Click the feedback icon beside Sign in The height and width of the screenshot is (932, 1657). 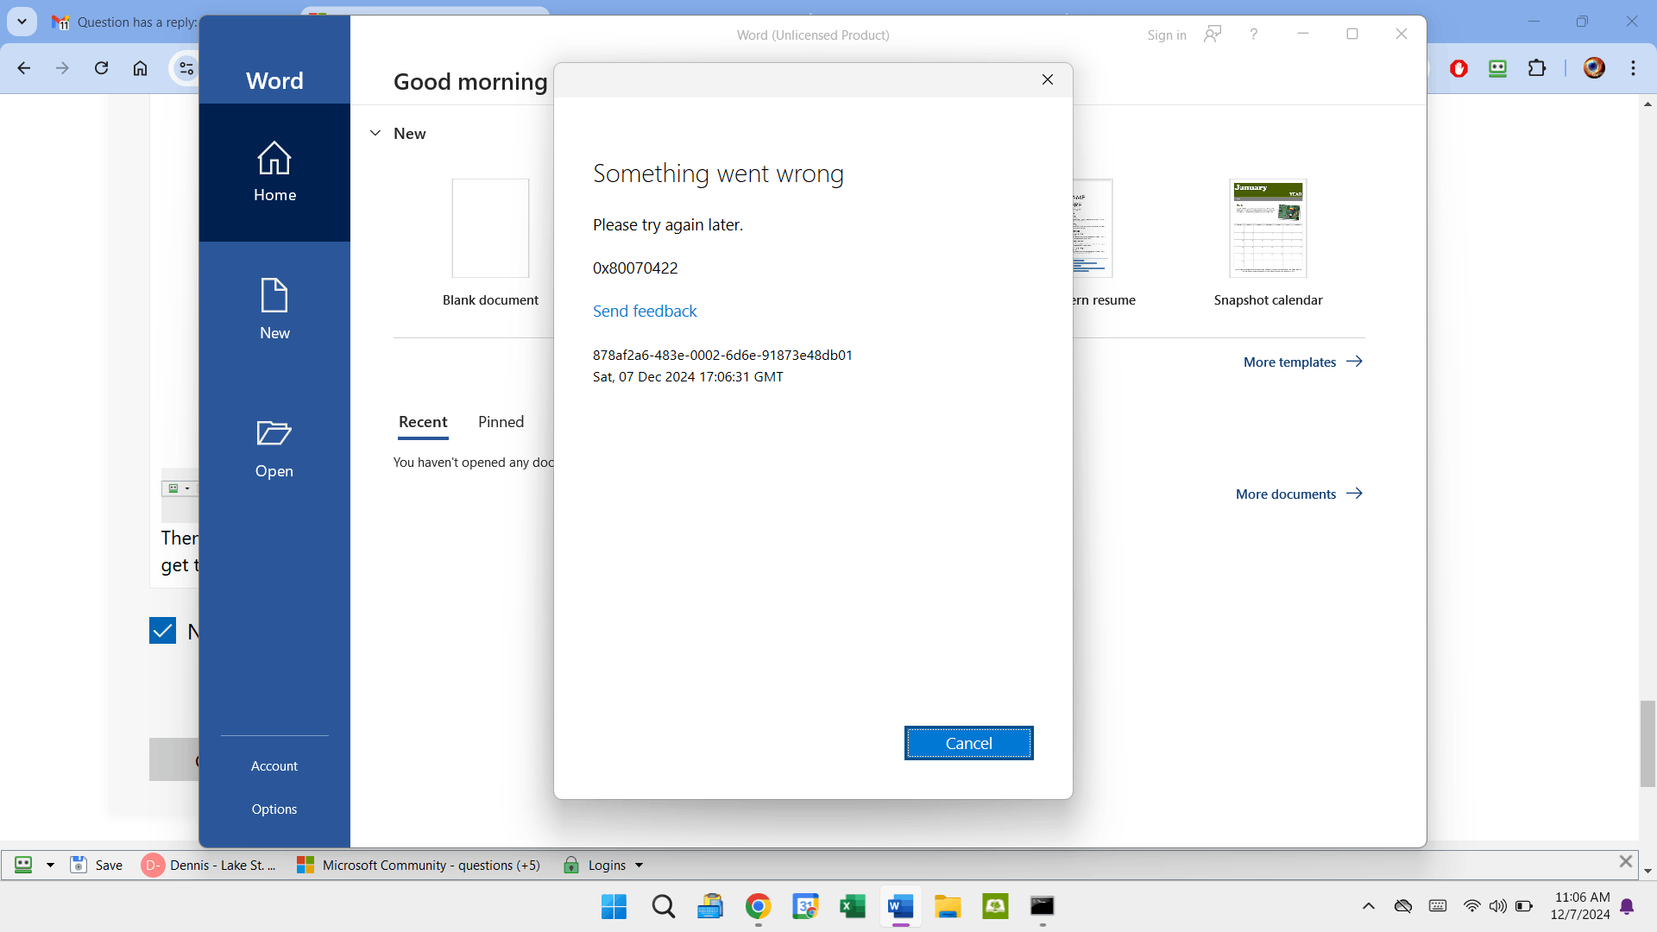[1213, 35]
